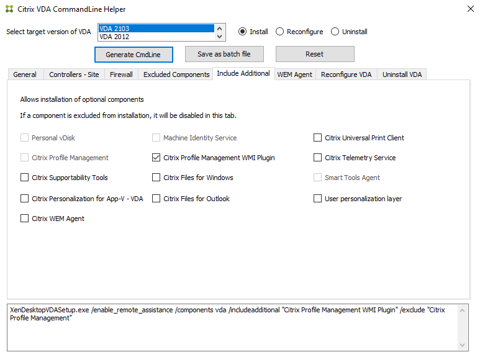Open the WEM Agent tab
Screen dimensions: 480x357
[294, 75]
